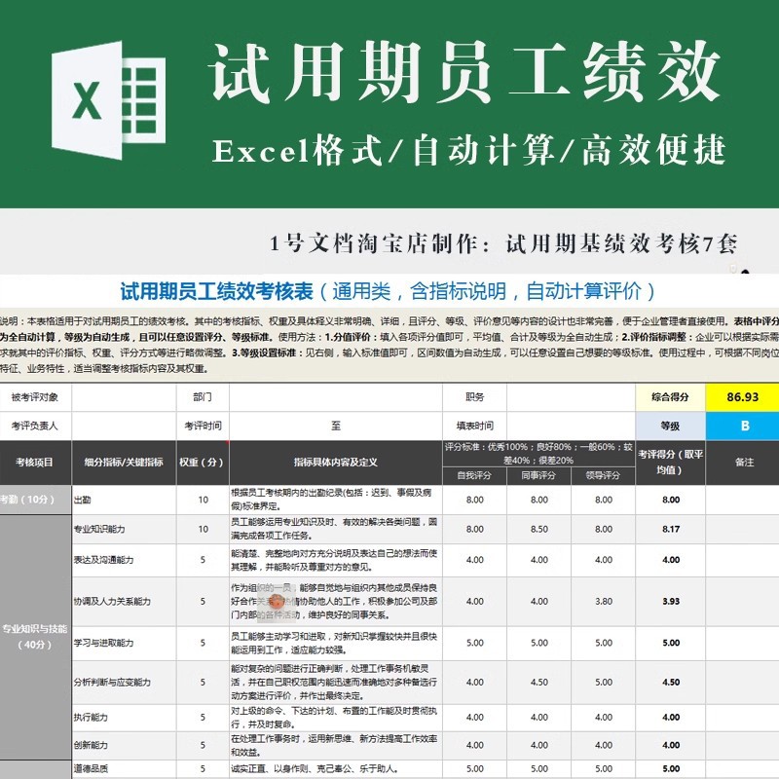The width and height of the screenshot is (779, 779).
Task: Select the 学习与进取能力 indicator cell
Action: coord(125,643)
